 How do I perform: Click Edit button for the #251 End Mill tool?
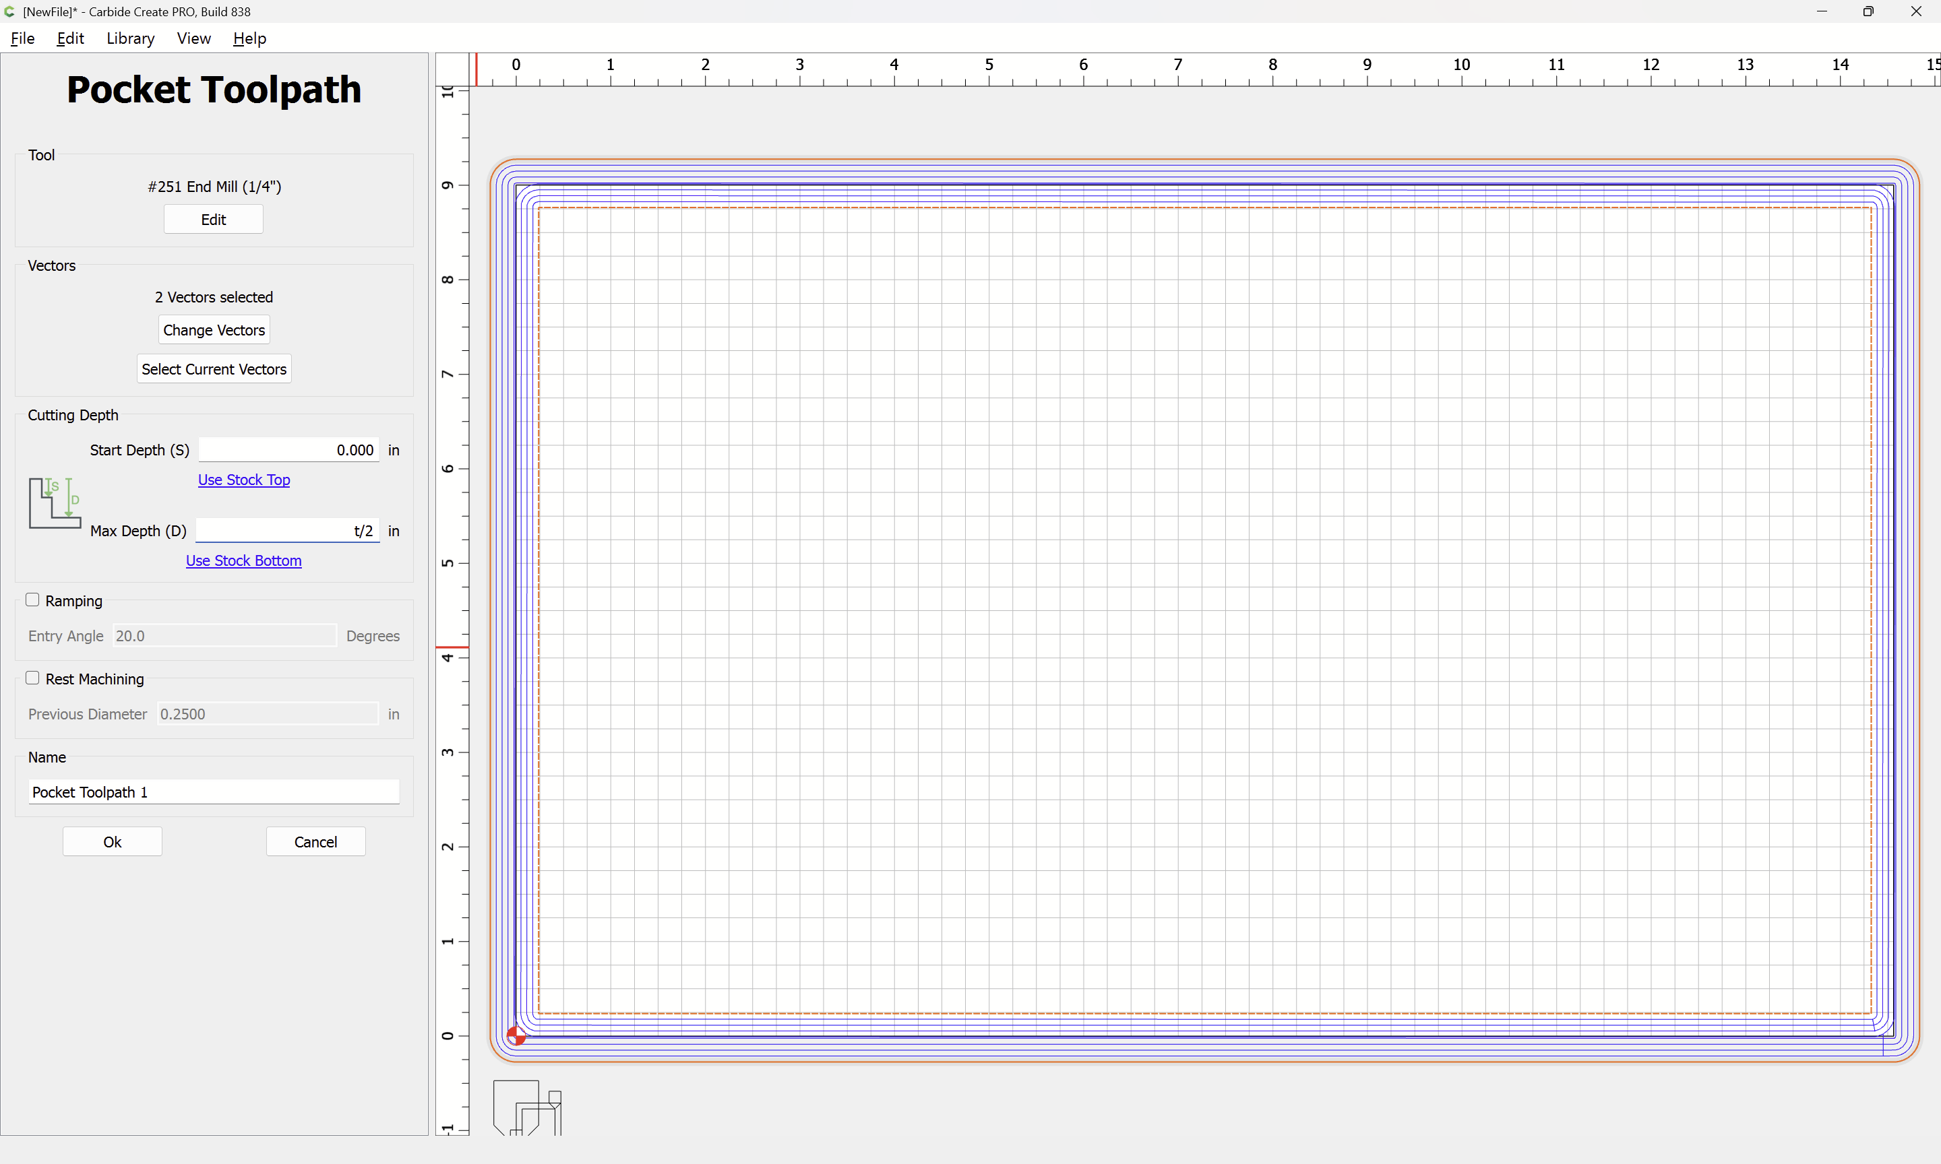tap(214, 220)
